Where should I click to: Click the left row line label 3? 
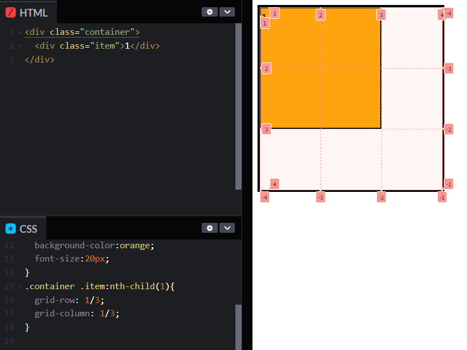(x=266, y=129)
